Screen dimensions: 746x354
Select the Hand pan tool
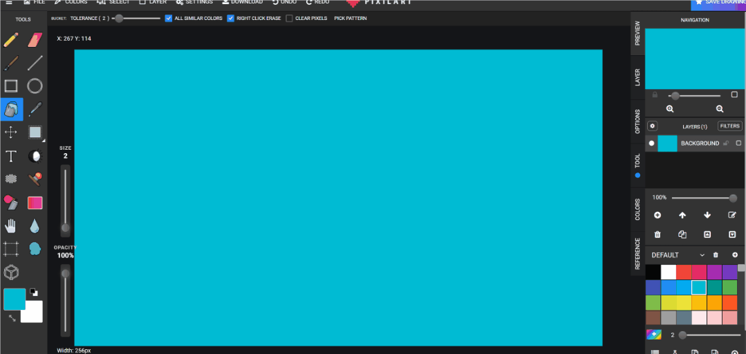pyautogui.click(x=11, y=226)
